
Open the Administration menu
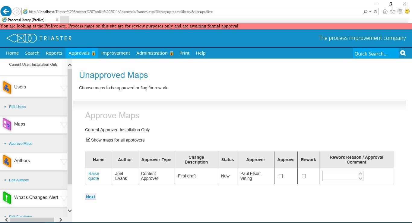(x=152, y=53)
